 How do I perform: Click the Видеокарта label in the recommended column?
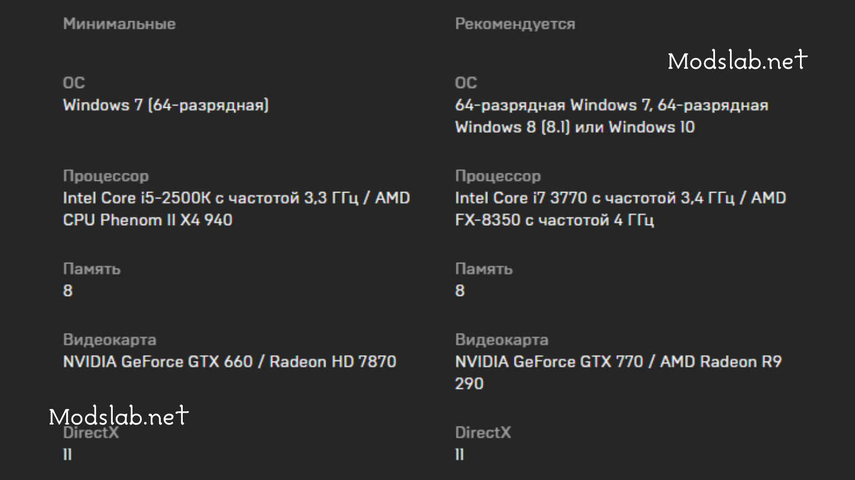pyautogui.click(x=502, y=340)
